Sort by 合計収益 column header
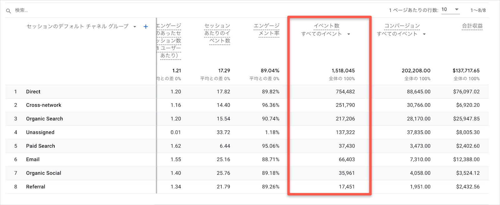This screenshot has width=500, height=205. (x=472, y=26)
